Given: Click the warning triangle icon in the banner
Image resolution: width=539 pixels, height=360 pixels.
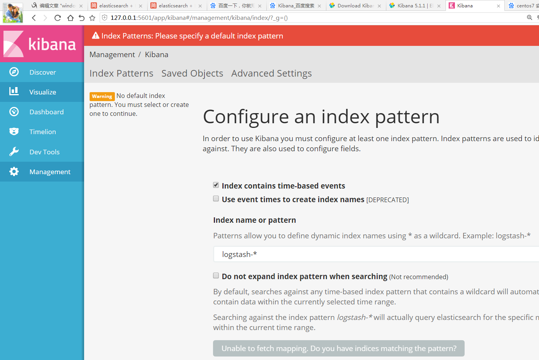Looking at the screenshot, I should point(95,36).
